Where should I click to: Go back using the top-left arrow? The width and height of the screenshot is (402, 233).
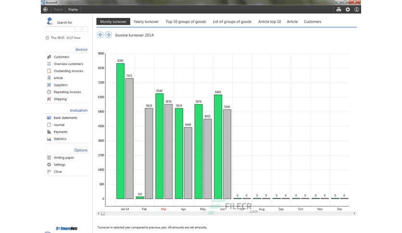45,10
